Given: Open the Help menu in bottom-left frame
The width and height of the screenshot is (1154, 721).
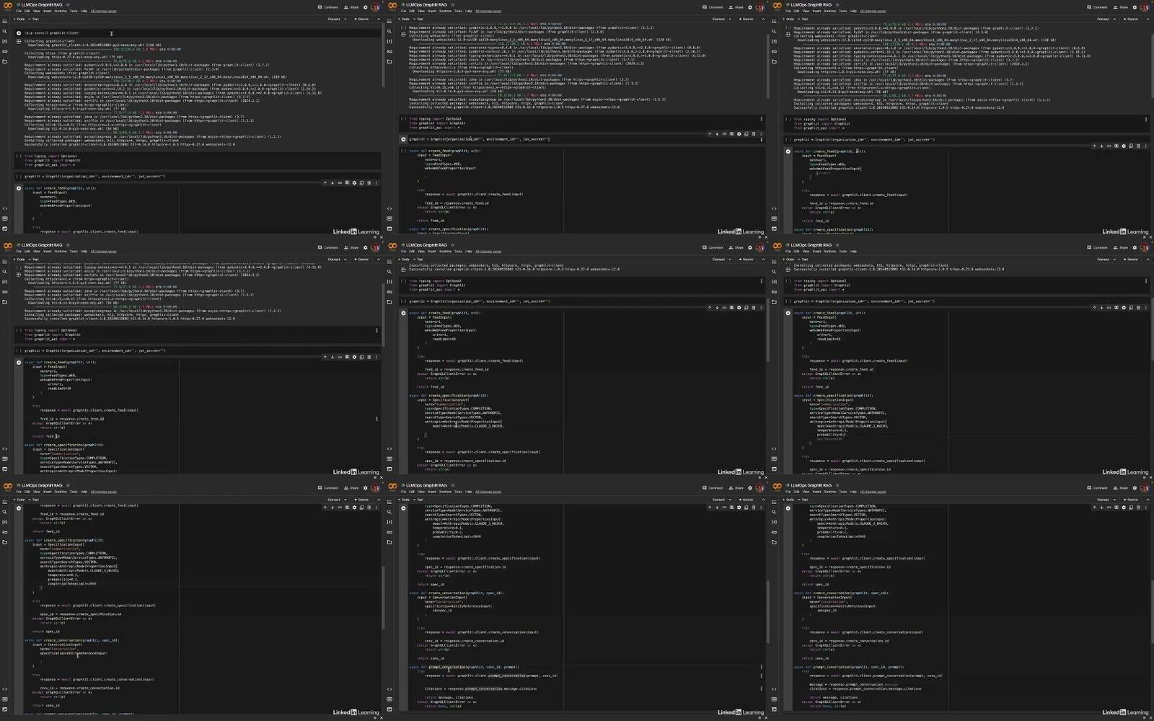Looking at the screenshot, I should click(x=84, y=492).
